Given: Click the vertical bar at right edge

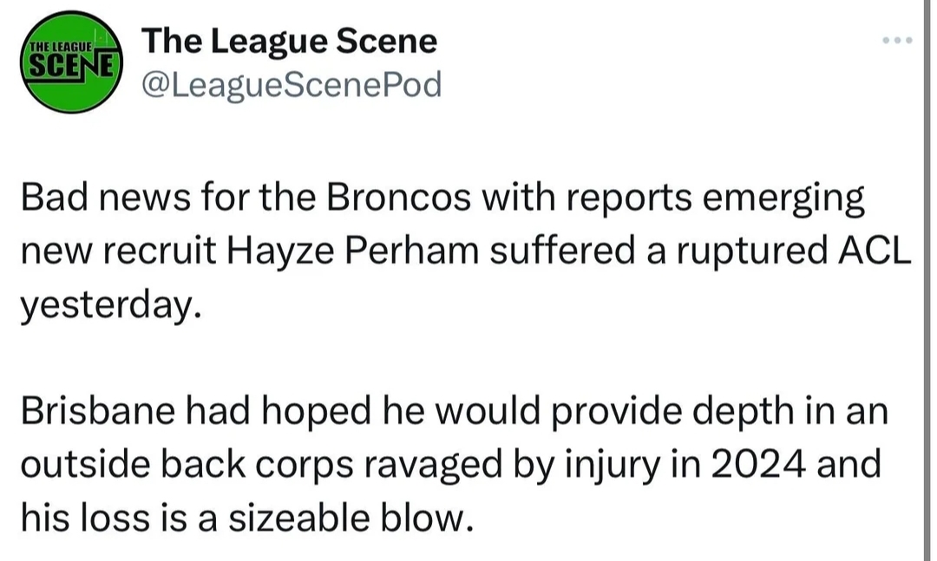Looking at the screenshot, I should point(927,280).
